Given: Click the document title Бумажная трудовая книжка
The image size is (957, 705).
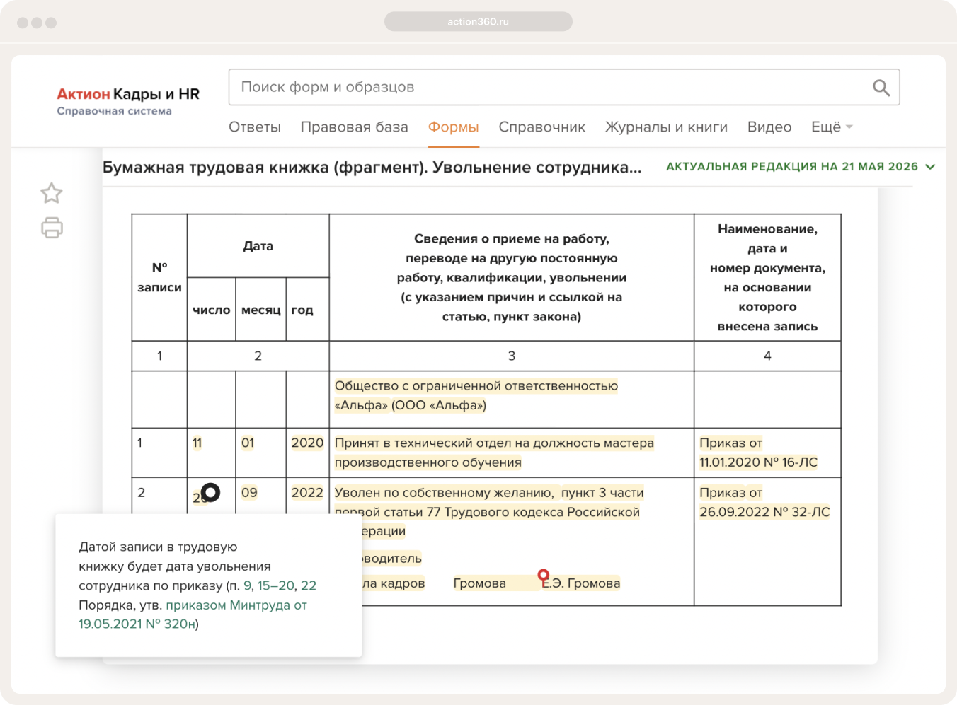Looking at the screenshot, I should pos(372,168).
